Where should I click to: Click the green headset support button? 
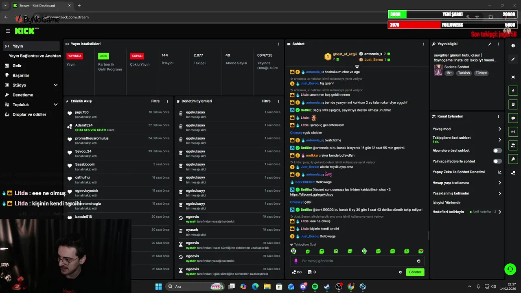[510, 269]
